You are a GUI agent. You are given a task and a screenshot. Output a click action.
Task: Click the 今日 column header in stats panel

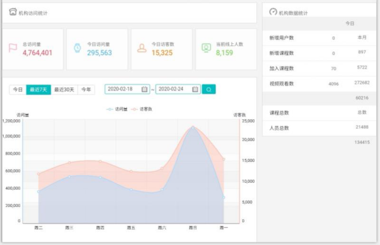coord(350,23)
